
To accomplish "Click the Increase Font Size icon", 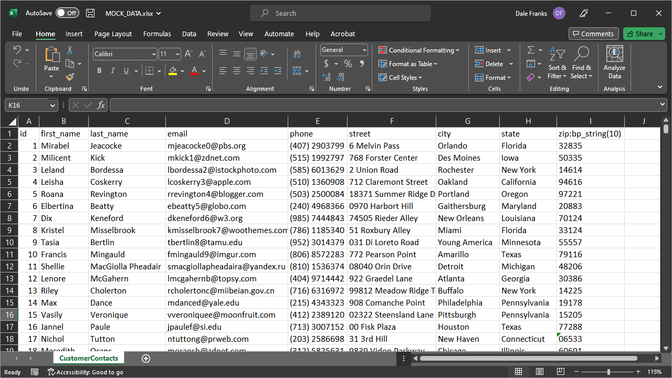I will (x=189, y=54).
